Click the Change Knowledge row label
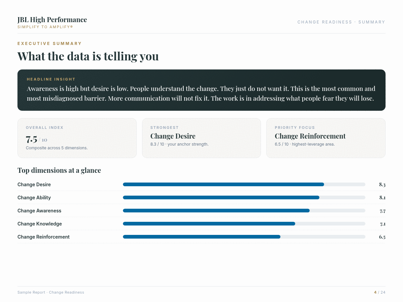The width and height of the screenshot is (403, 302). coord(40,224)
